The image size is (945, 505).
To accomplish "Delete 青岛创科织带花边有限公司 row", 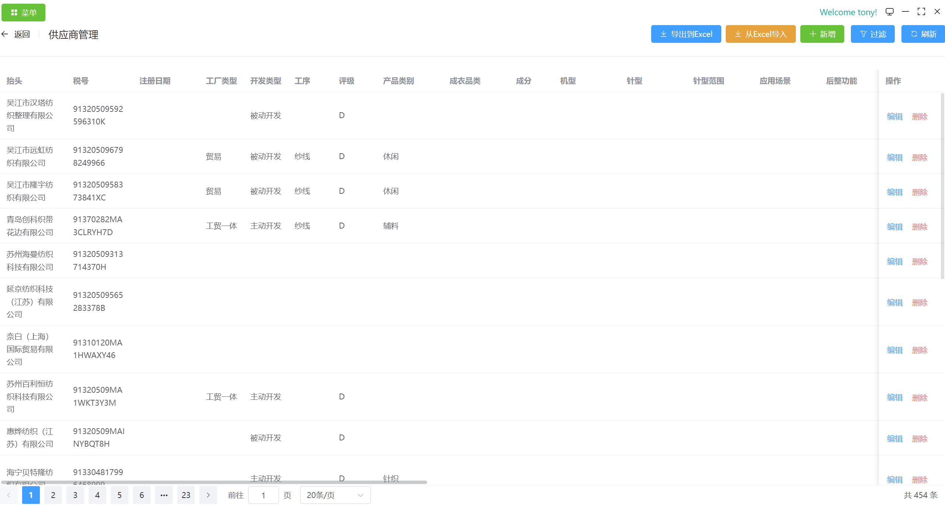I will tap(920, 227).
